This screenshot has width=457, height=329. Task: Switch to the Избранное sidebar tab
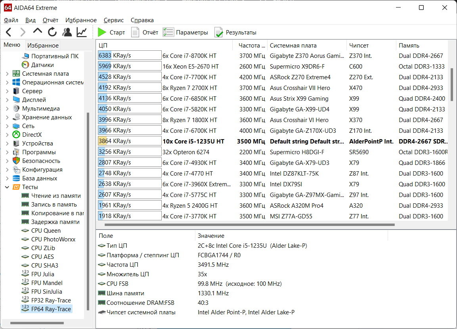pos(43,46)
